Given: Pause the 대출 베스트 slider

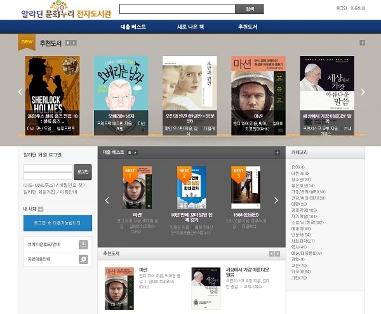Looking at the screenshot, I should point(130,153).
